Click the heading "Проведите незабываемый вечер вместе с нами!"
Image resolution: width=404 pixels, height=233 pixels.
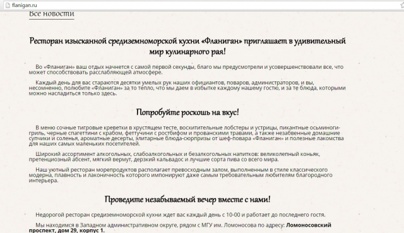pyautogui.click(x=187, y=200)
